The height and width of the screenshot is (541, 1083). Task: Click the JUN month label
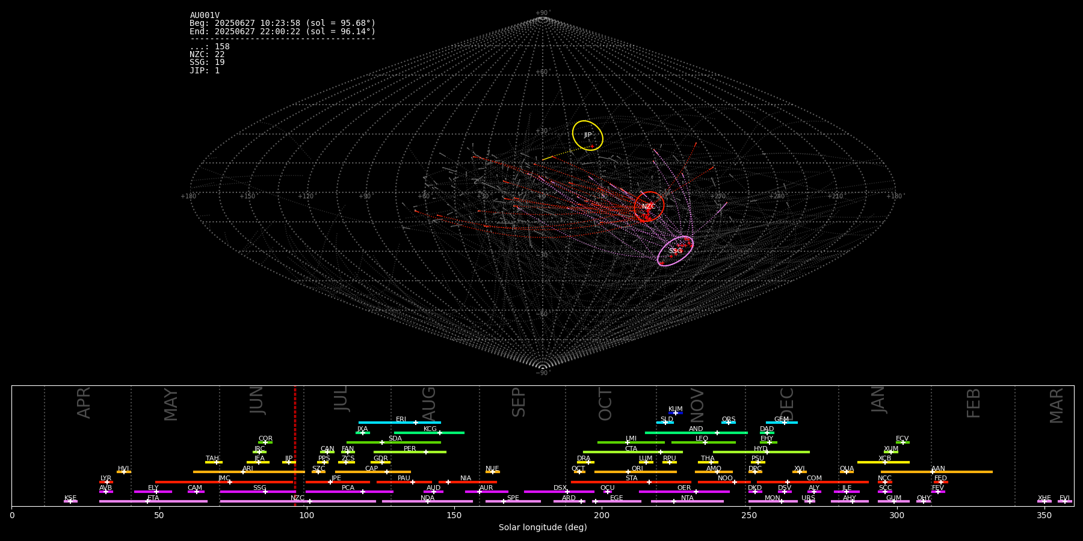257,400
